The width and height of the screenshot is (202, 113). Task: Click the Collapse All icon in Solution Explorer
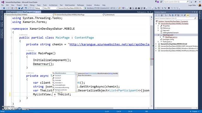175,15
